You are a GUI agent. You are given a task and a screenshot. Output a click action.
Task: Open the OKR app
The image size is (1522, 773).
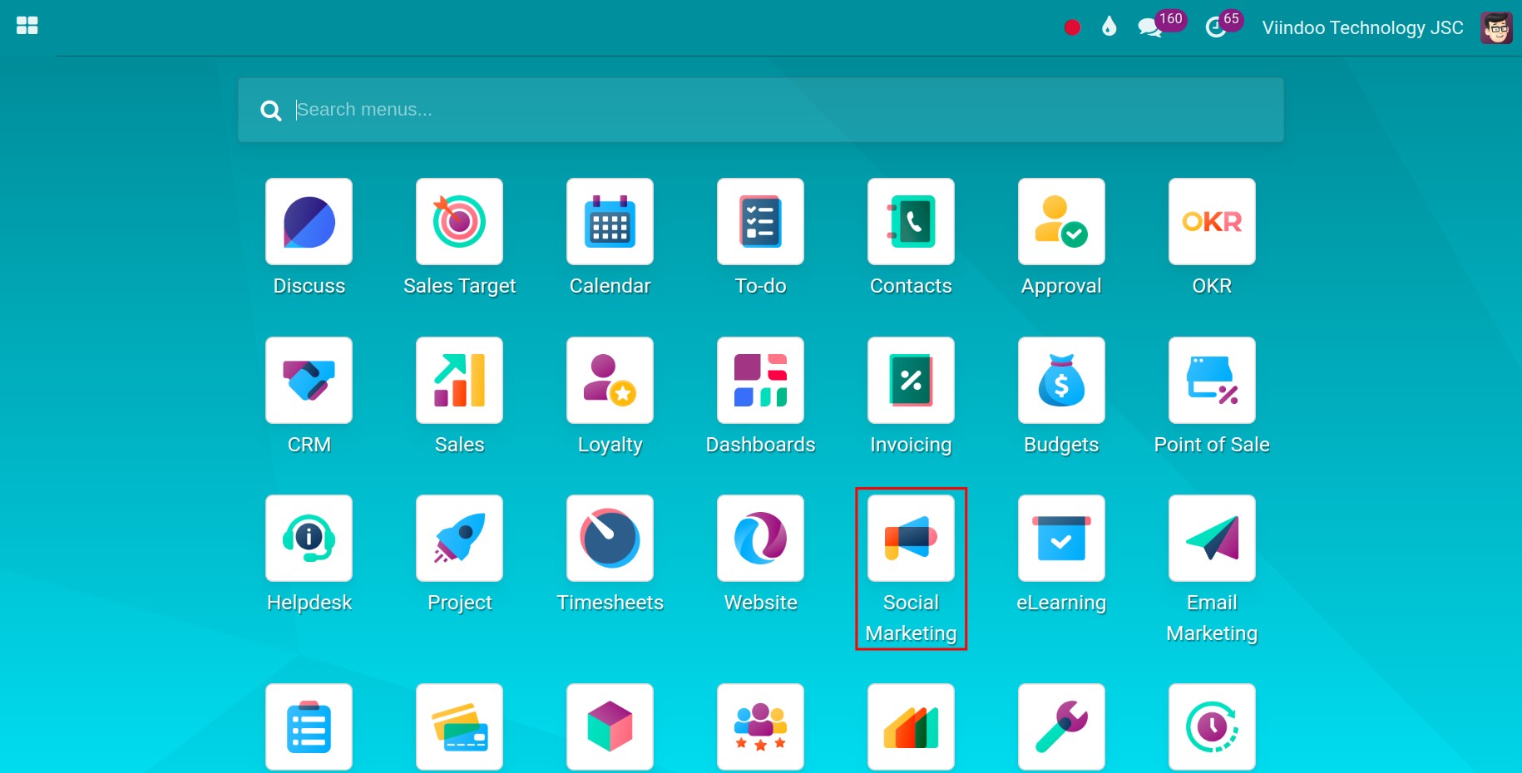click(1212, 222)
